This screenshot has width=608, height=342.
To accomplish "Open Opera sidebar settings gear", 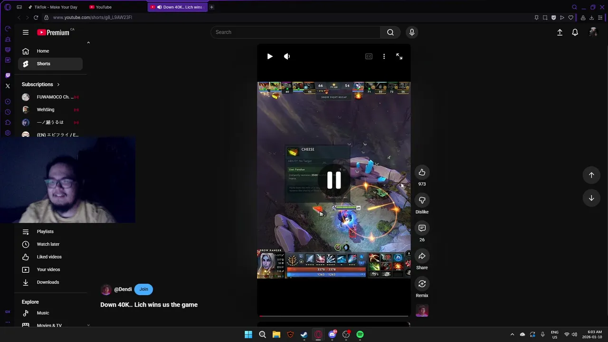I will 8,133.
